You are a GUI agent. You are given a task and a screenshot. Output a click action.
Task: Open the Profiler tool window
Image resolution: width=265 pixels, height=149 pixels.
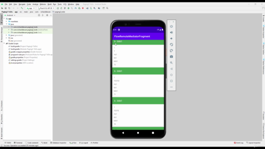94,143
